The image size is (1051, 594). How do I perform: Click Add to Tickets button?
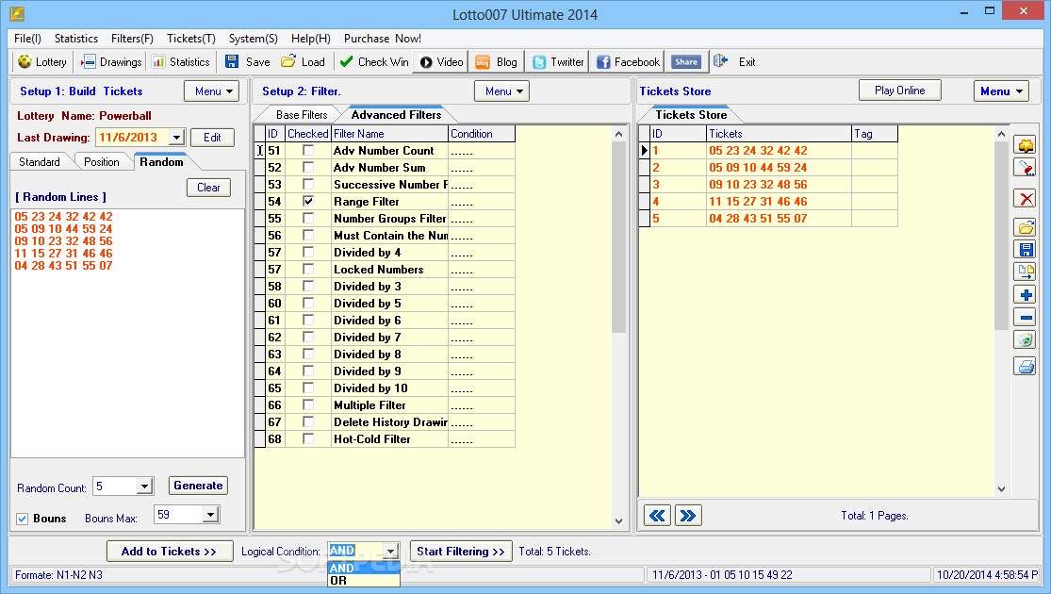pos(170,551)
